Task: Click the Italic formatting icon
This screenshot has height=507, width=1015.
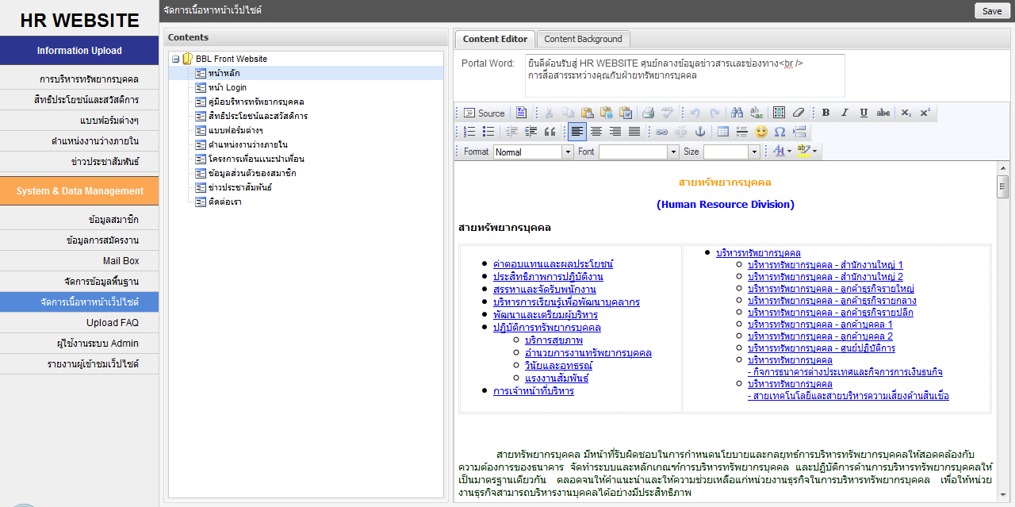Action: [845, 113]
